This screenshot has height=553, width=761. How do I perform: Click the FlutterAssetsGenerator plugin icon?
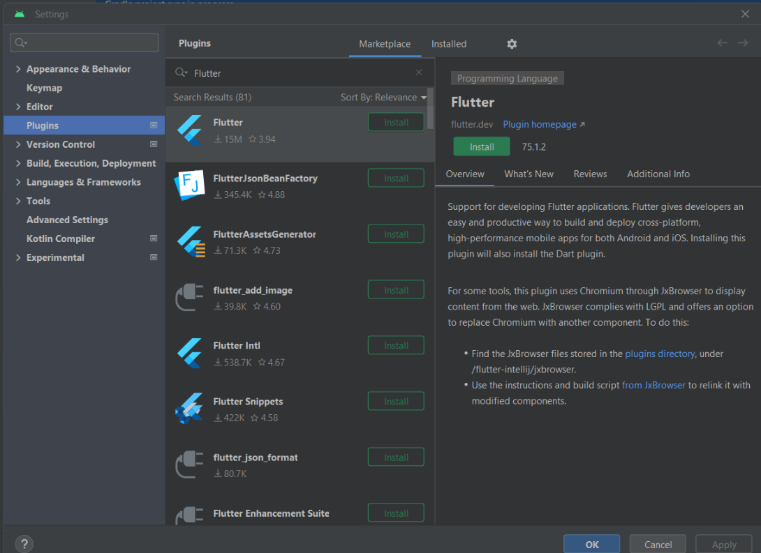(190, 241)
